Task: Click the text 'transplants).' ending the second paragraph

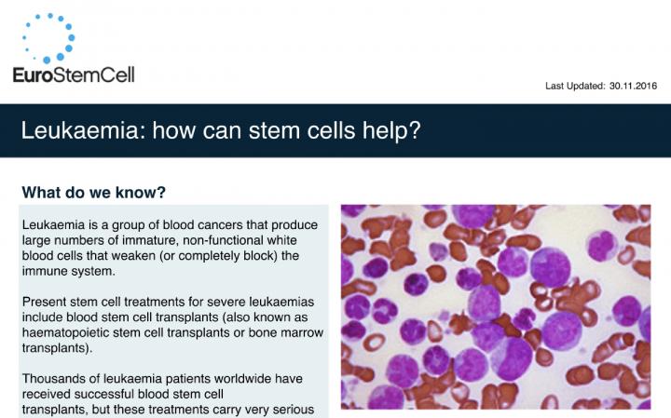Action: pyautogui.click(x=57, y=348)
